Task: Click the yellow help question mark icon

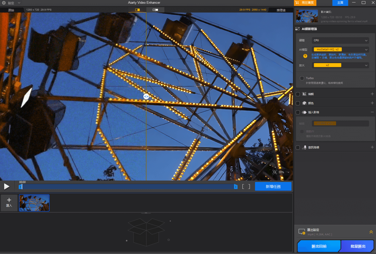Action: click(x=305, y=56)
